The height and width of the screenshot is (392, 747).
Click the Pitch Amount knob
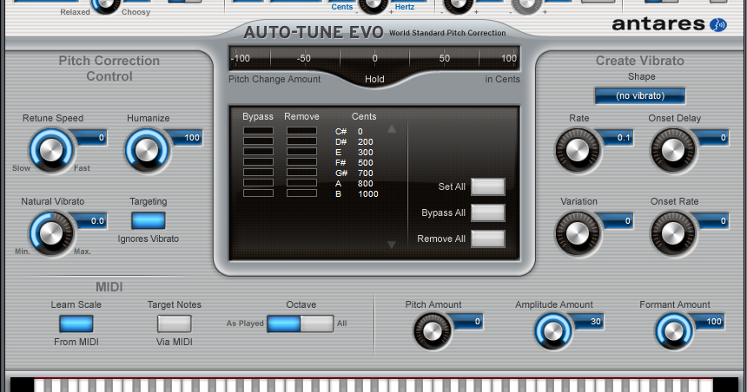click(433, 331)
